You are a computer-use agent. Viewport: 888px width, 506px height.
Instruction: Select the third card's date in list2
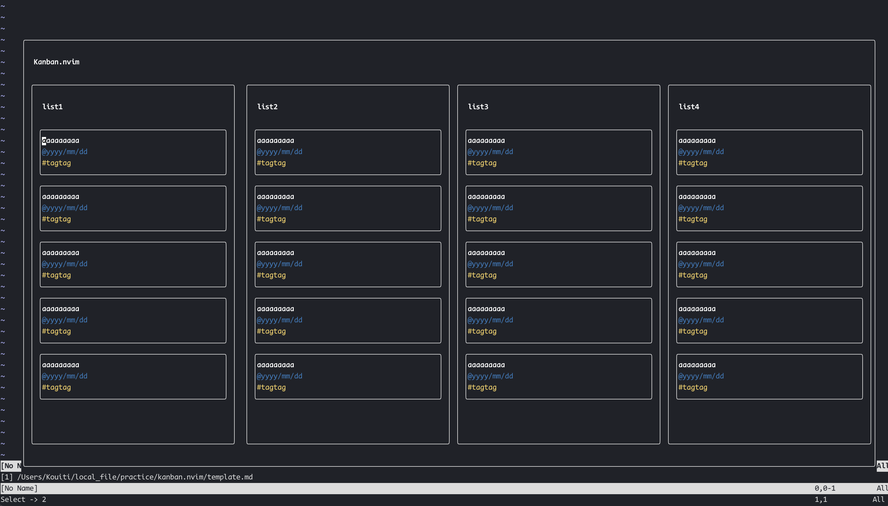click(x=280, y=264)
